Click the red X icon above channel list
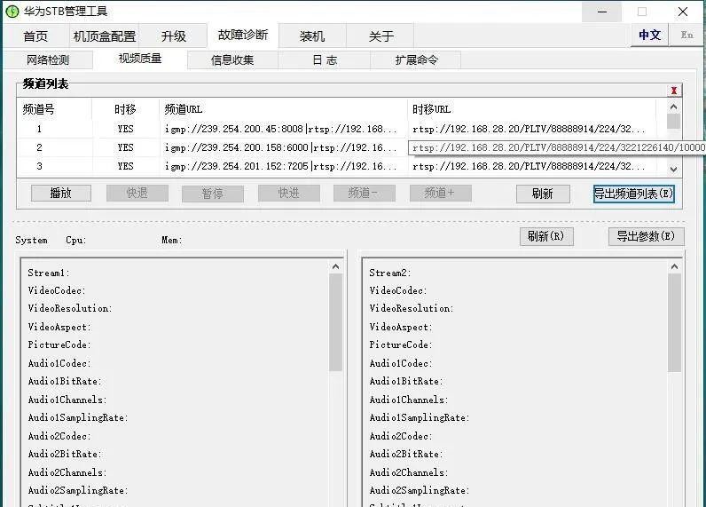The width and height of the screenshot is (706, 507). click(674, 91)
